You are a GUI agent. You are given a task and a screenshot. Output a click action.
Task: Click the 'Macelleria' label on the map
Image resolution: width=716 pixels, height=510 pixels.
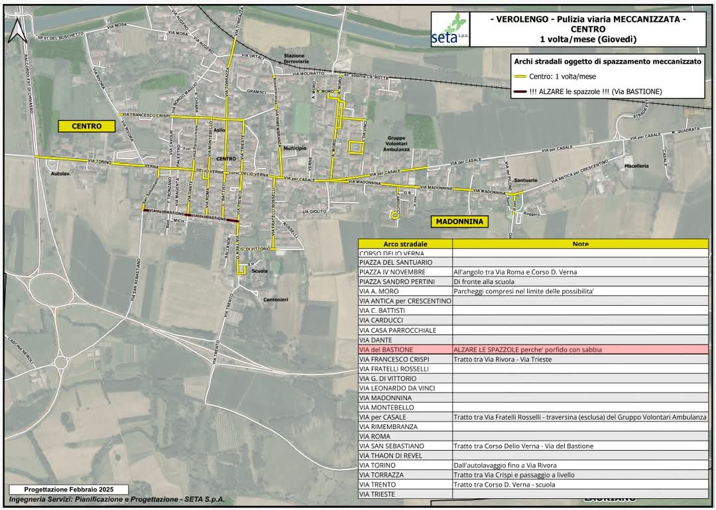pyautogui.click(x=636, y=166)
